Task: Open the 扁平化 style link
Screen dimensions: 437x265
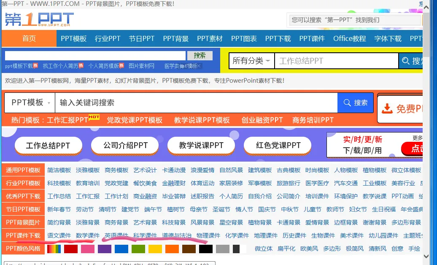Action: (x=286, y=249)
